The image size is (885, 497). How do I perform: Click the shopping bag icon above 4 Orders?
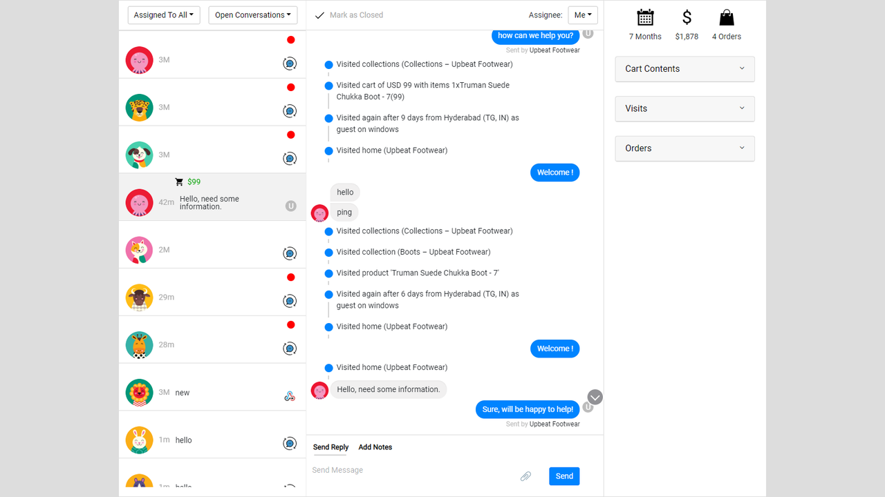(x=726, y=17)
